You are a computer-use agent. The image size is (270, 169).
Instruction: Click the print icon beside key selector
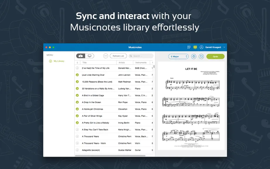tap(194, 56)
